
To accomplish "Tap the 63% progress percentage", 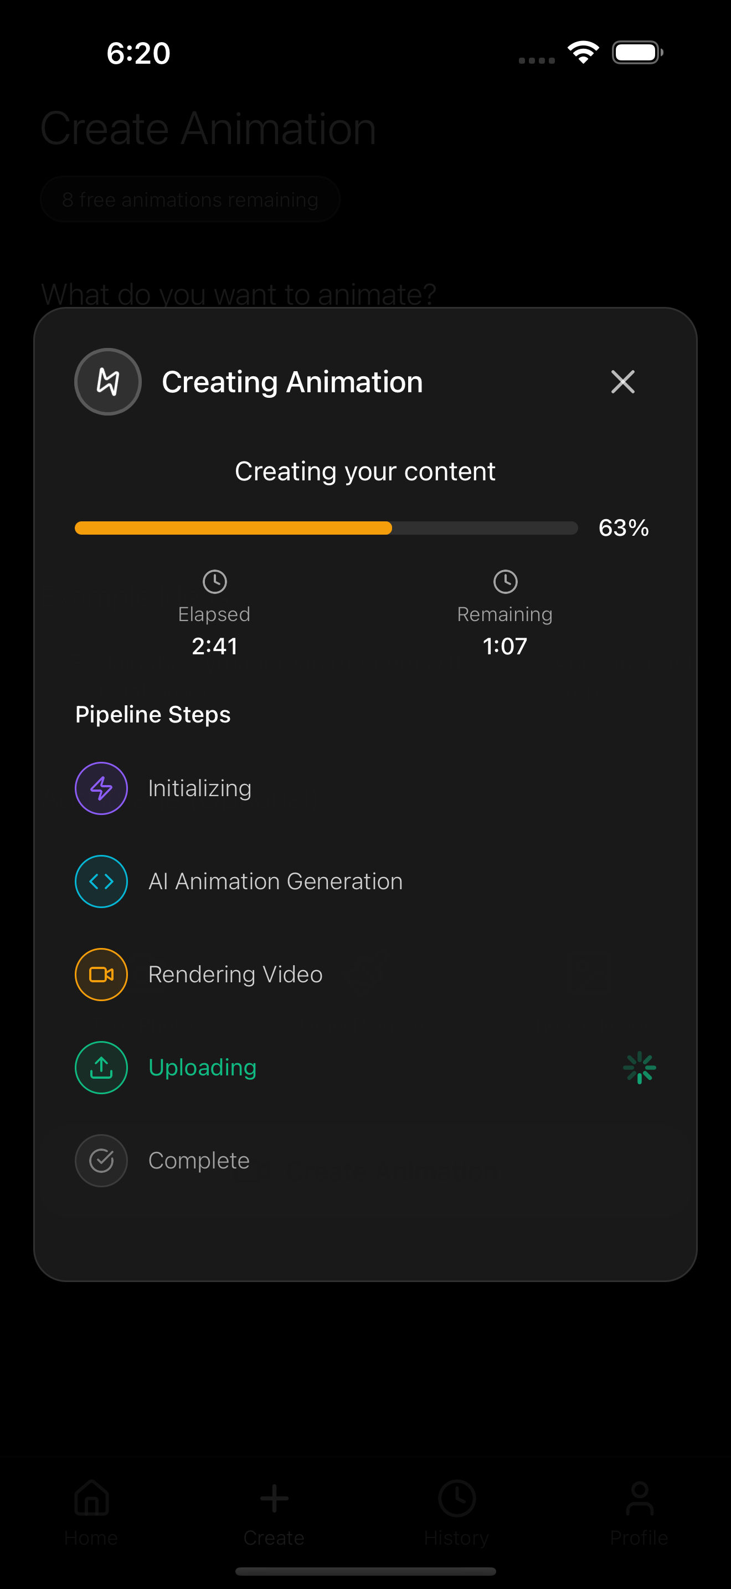I will pyautogui.click(x=623, y=528).
